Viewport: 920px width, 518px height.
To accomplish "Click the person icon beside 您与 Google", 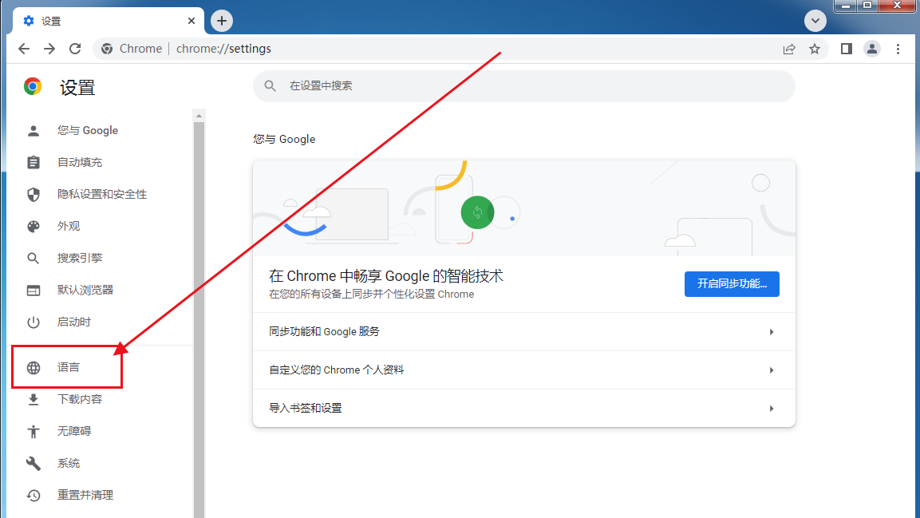I will (34, 130).
